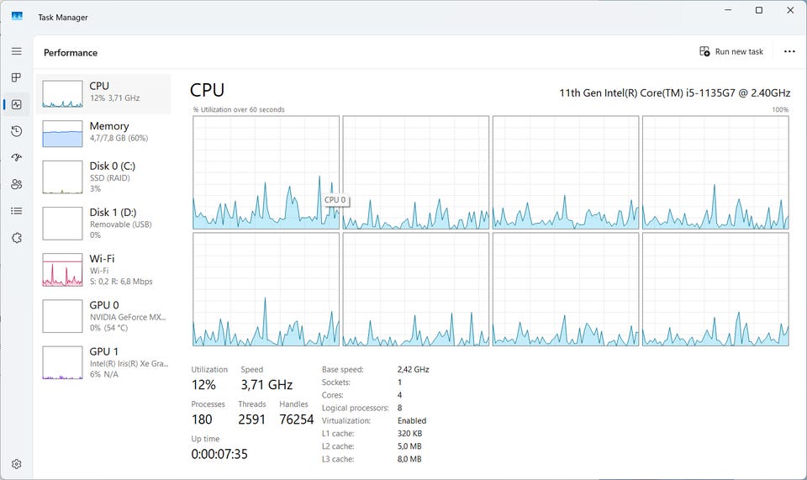The height and width of the screenshot is (480, 807).
Task: Select Disk 0 (C:) SSD entry
Action: tap(103, 177)
